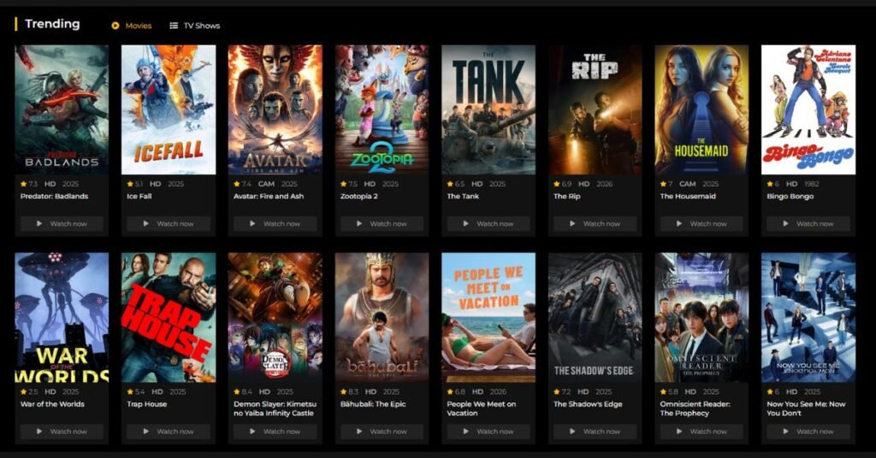Viewport: 876px width, 458px height.
Task: Open the People We Meet on Vacation title link
Action: (481, 408)
